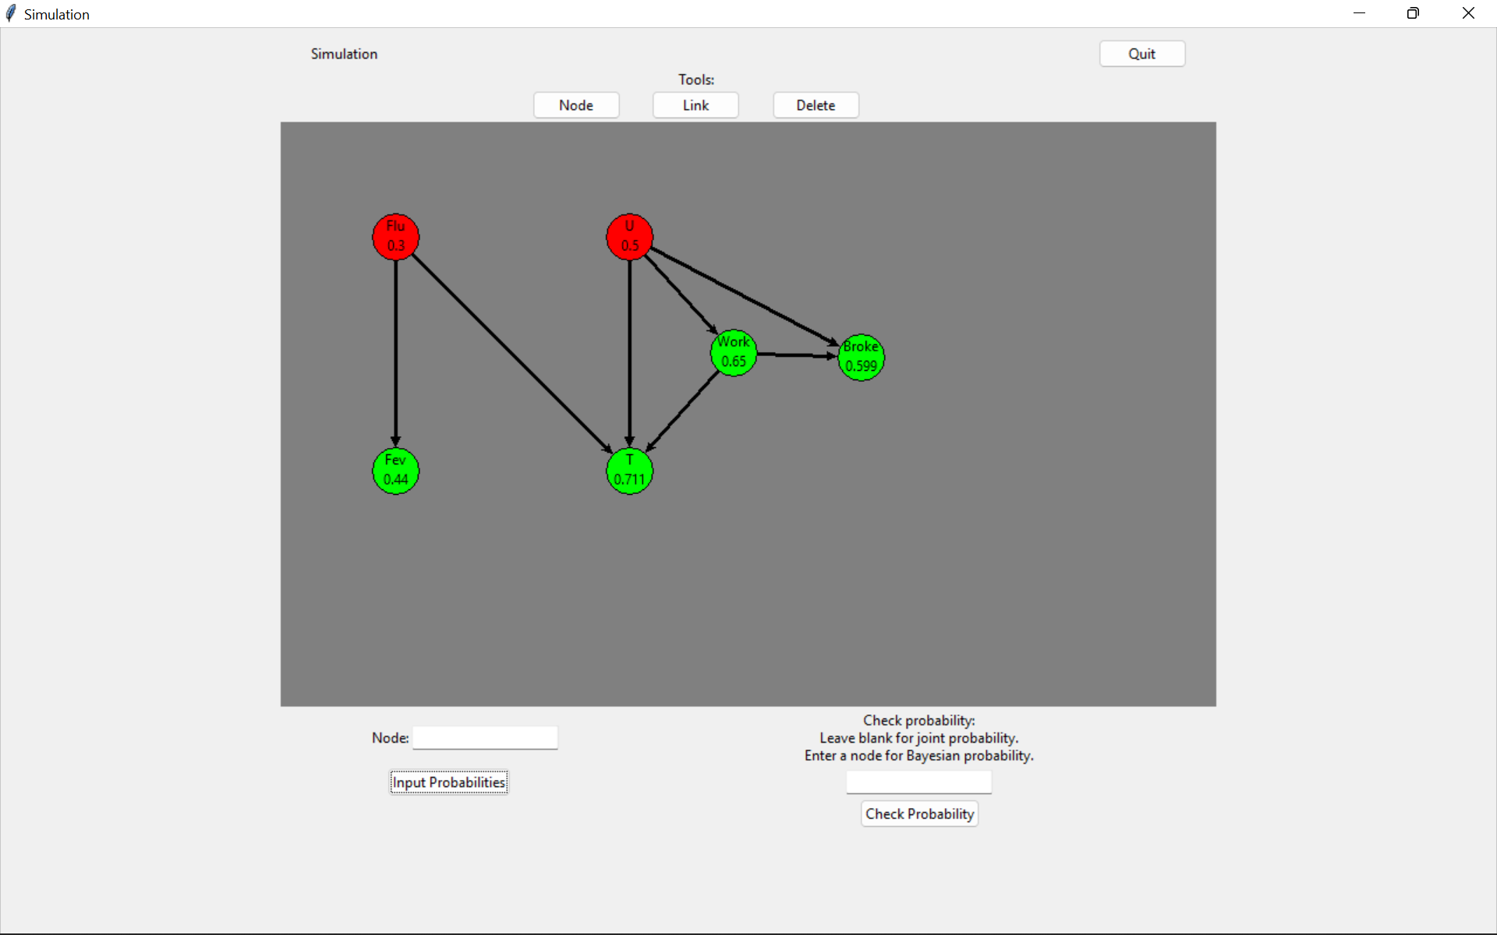Viewport: 1497px width, 935px height.
Task: Click the Check Probability button
Action: 918,813
